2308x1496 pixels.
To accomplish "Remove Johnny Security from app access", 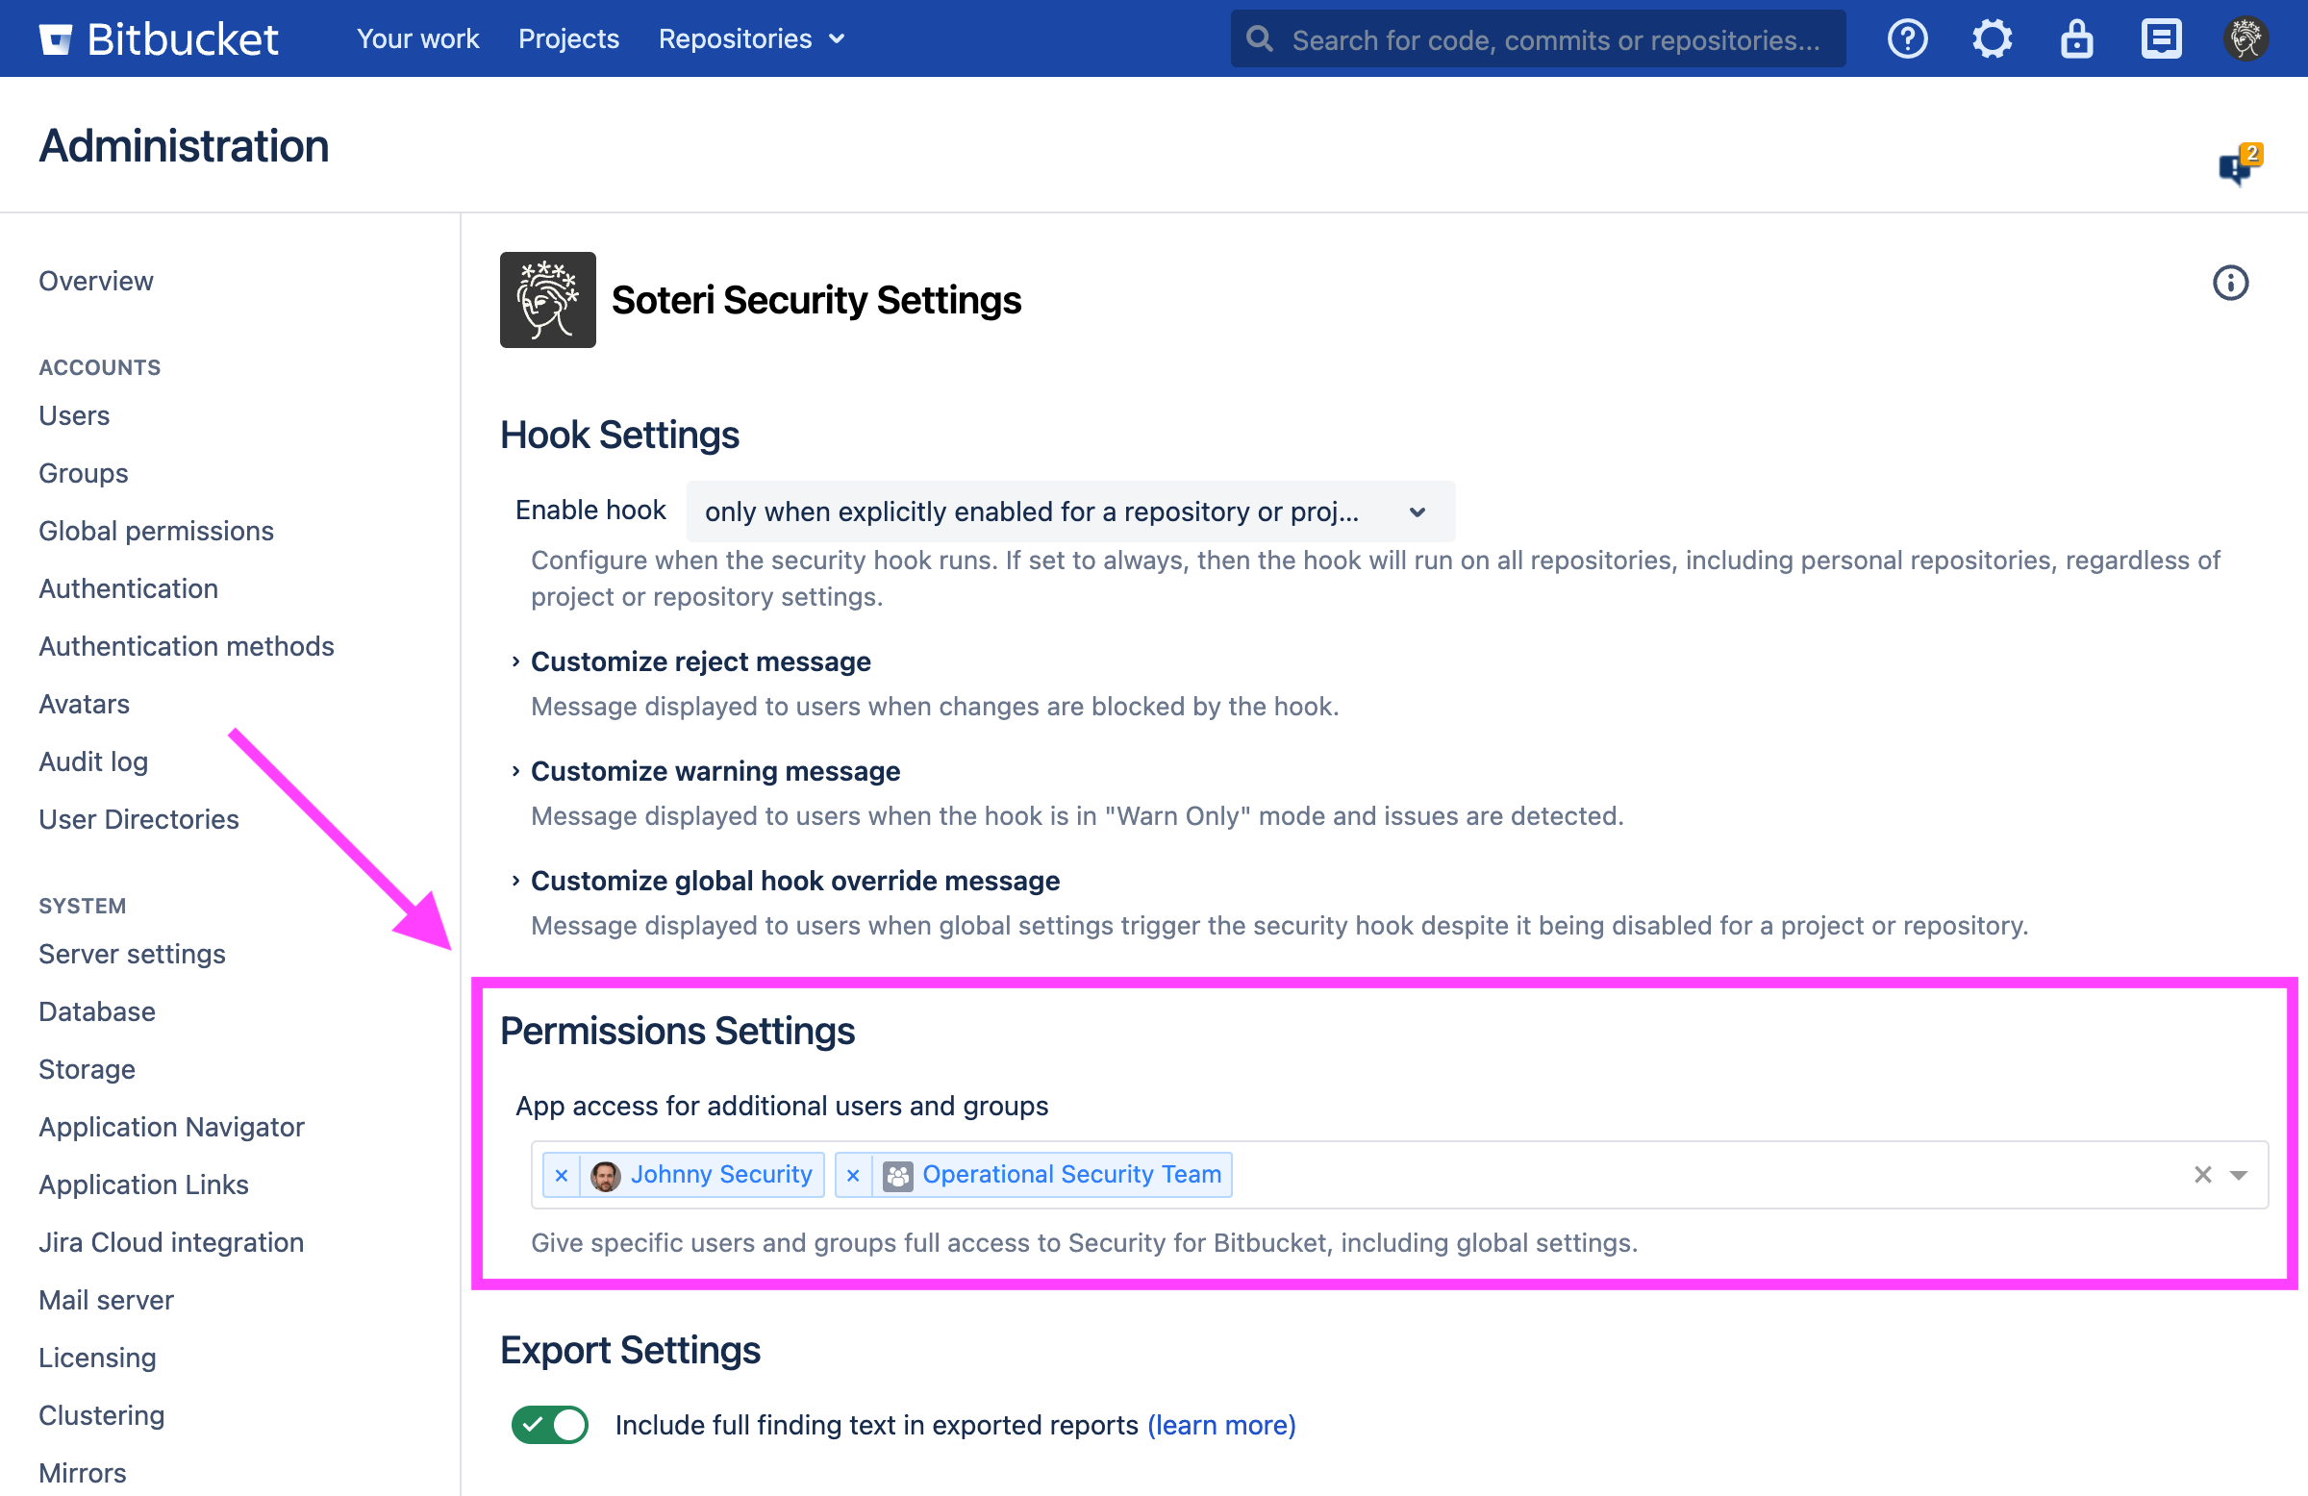I will (x=561, y=1174).
